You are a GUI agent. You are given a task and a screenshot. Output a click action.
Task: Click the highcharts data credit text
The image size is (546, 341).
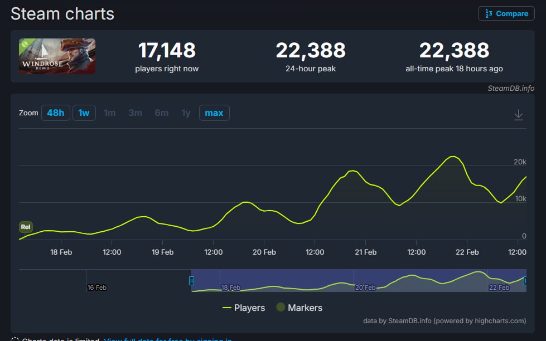tap(444, 320)
